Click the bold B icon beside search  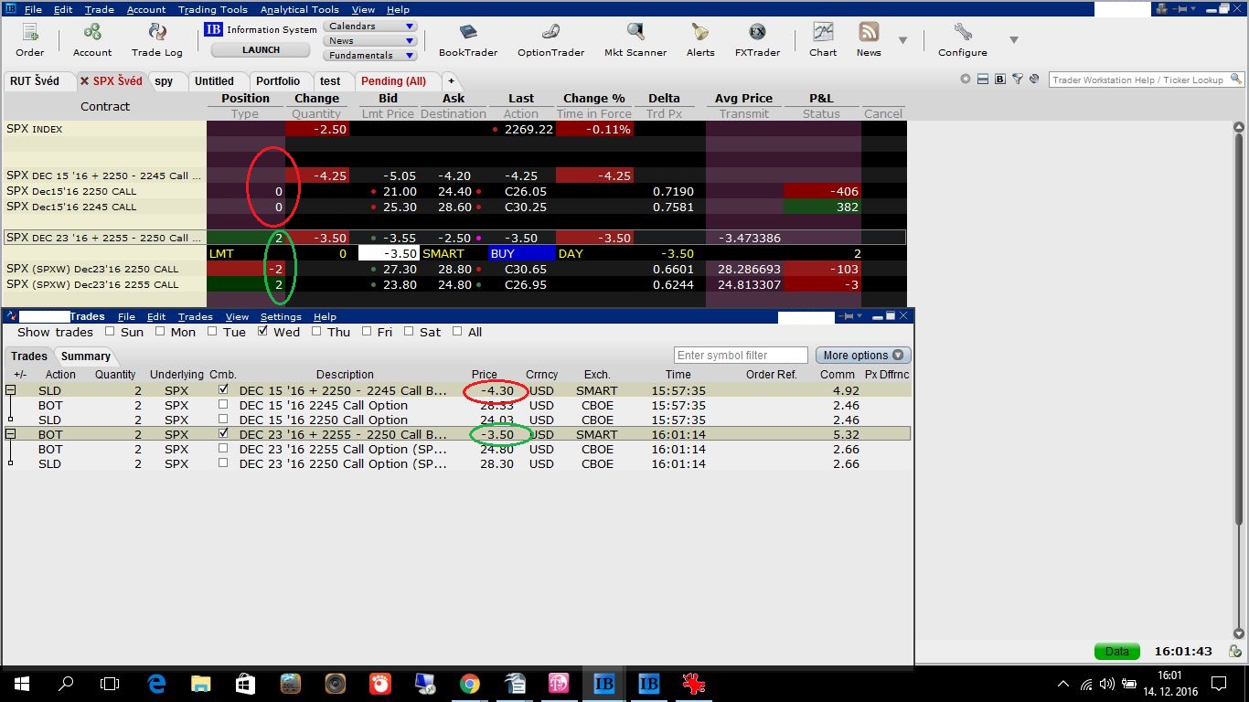pos(1000,80)
